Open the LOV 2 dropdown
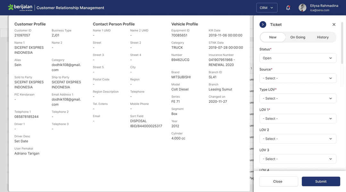The width and height of the screenshot is (346, 192). 298,139
